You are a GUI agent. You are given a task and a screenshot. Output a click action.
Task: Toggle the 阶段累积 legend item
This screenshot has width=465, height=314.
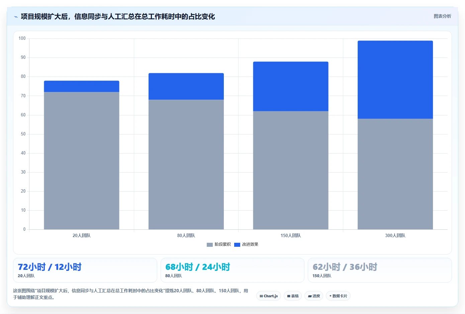(x=219, y=244)
